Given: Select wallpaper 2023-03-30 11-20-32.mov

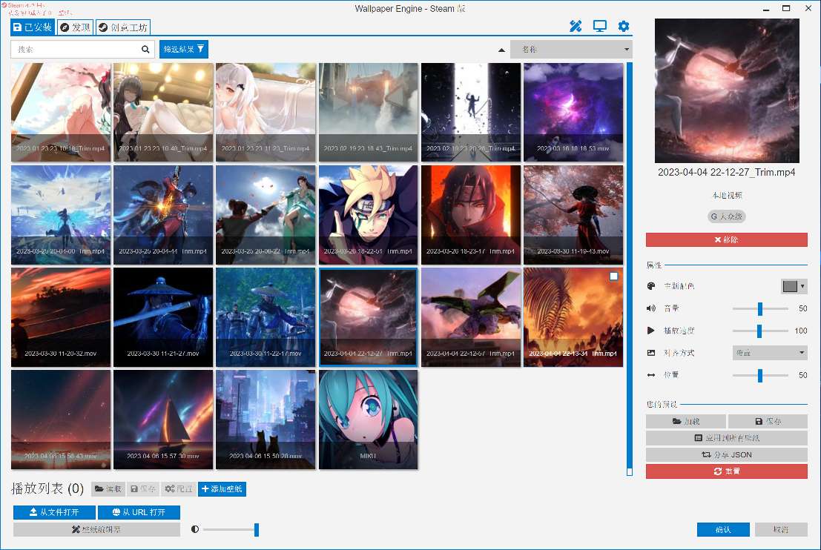Looking at the screenshot, I should click(x=61, y=317).
